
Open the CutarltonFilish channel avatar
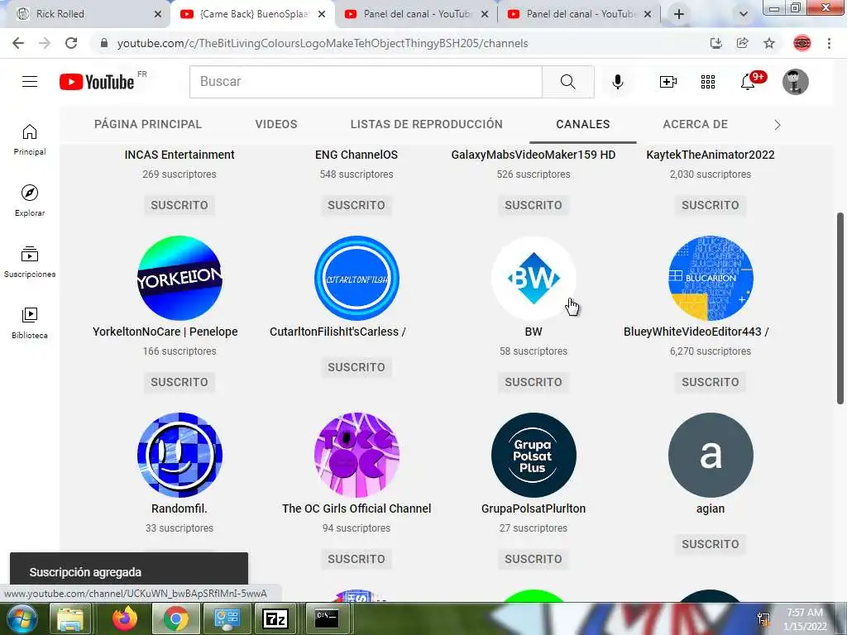coord(357,278)
